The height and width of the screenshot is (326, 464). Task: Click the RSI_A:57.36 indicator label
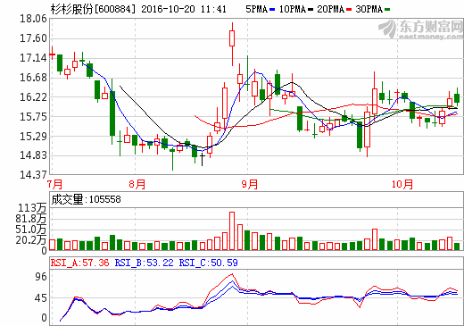[x=79, y=263]
